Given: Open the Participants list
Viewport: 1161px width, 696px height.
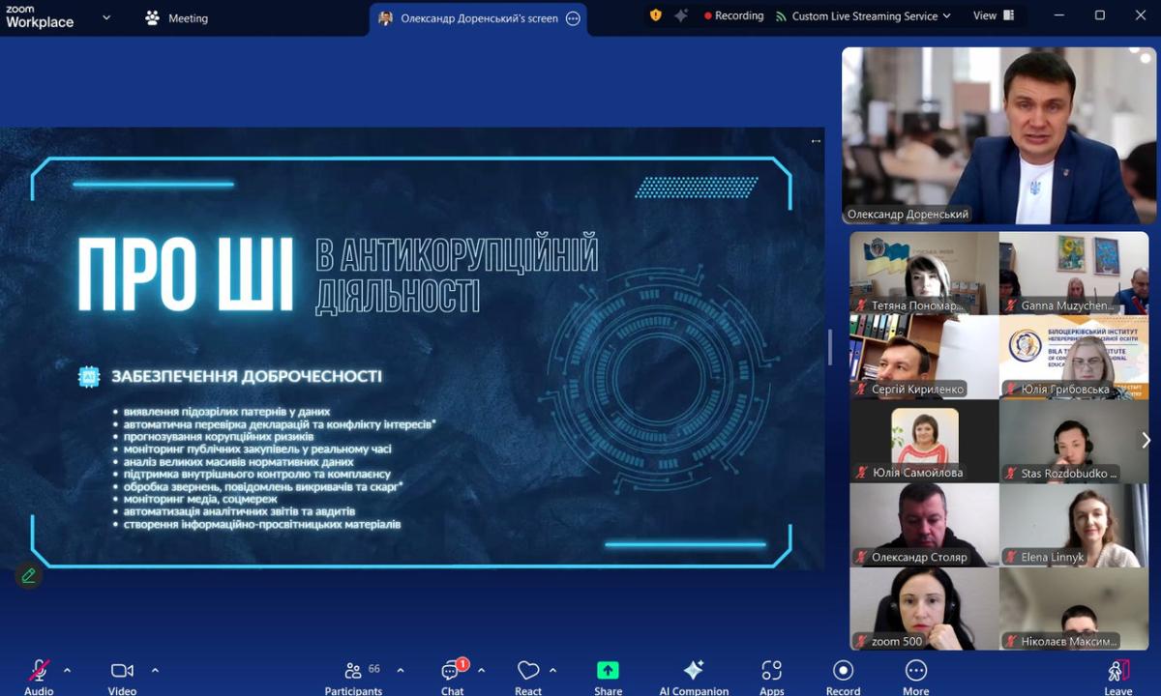Looking at the screenshot, I should click(353, 672).
